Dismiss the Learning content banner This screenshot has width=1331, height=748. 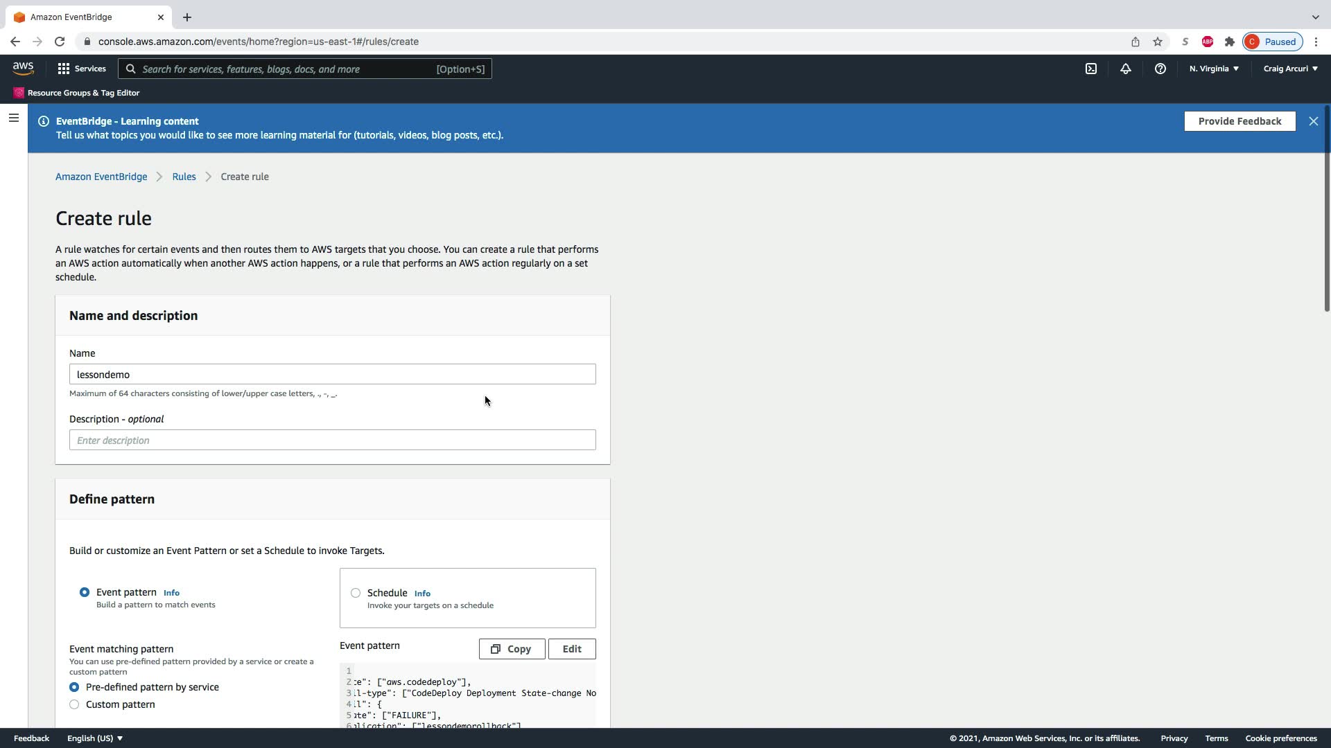1313,121
